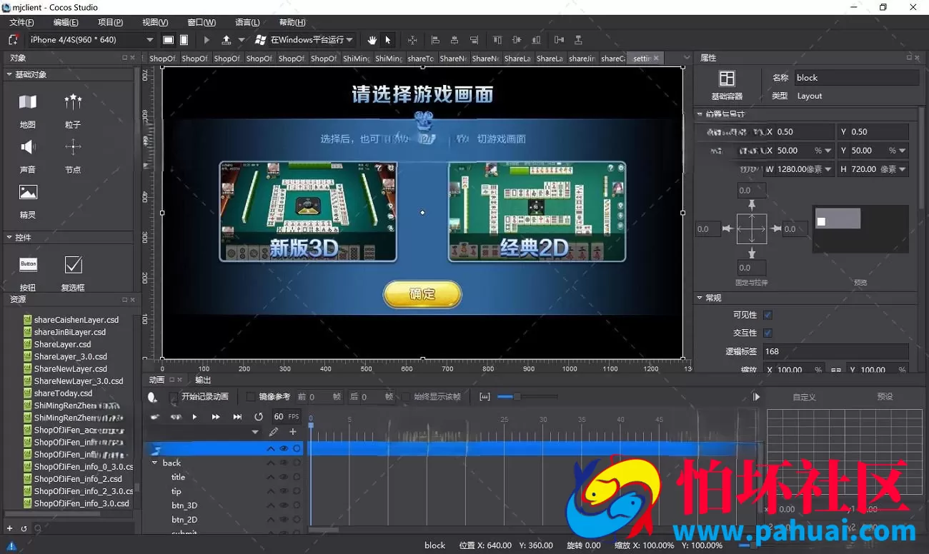Toggle animation loop button
The image size is (929, 554).
coord(259,416)
